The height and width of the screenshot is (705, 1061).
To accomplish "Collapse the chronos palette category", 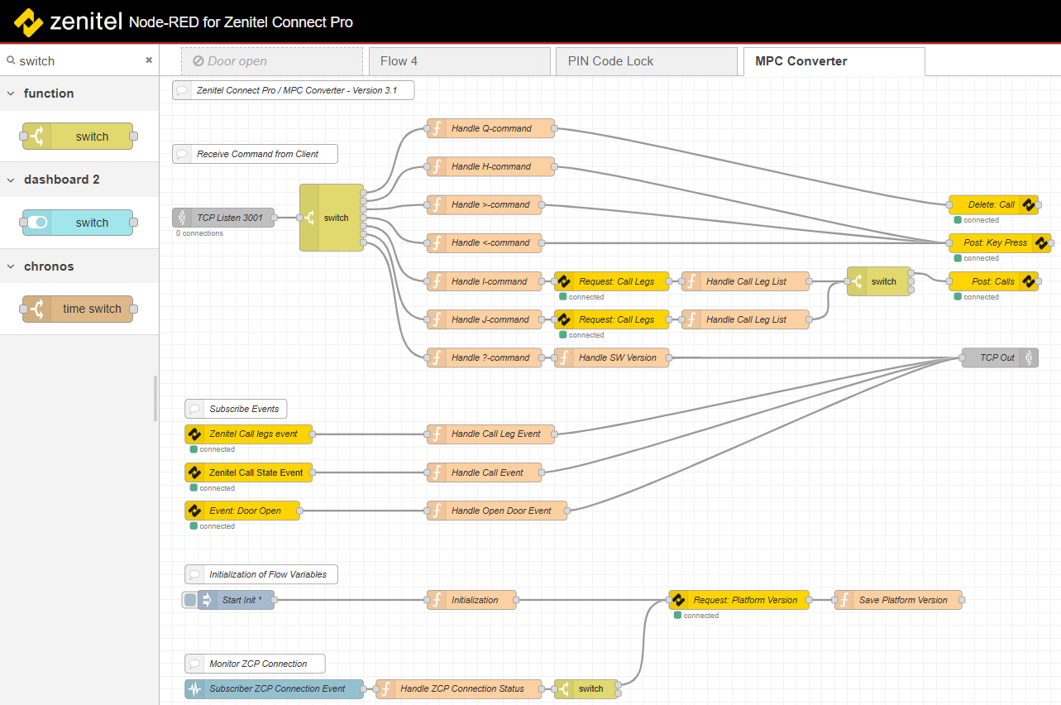I will click(12, 266).
